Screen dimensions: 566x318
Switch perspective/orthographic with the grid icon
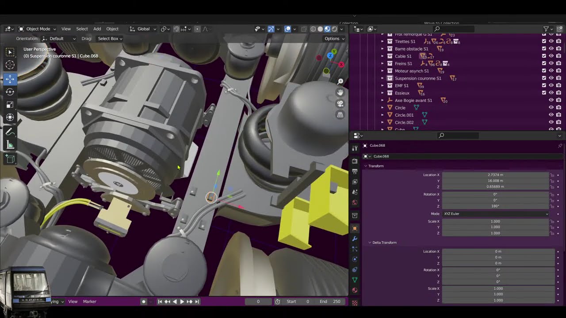click(340, 115)
